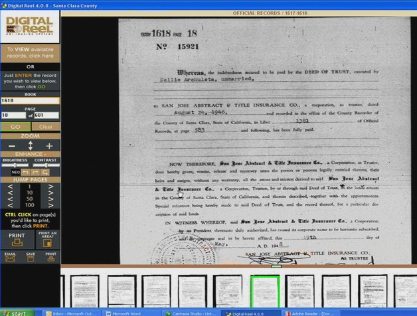Open the third full thumbnail in the strip
This screenshot has height=316, width=417.
(157, 291)
